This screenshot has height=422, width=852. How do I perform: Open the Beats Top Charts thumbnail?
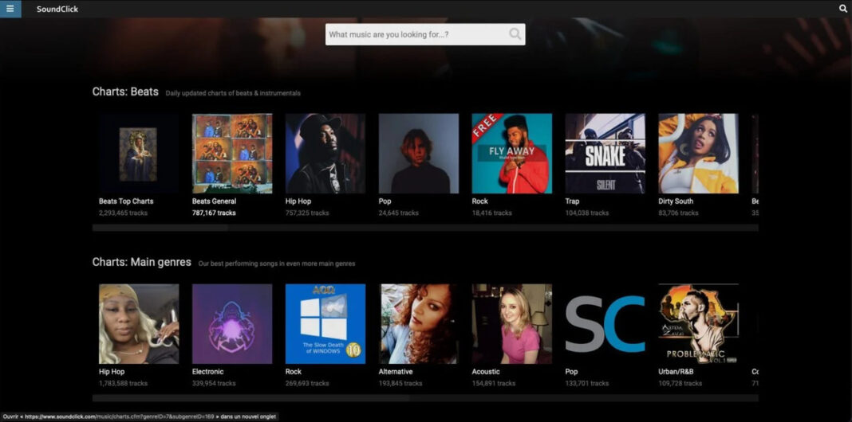pos(139,154)
